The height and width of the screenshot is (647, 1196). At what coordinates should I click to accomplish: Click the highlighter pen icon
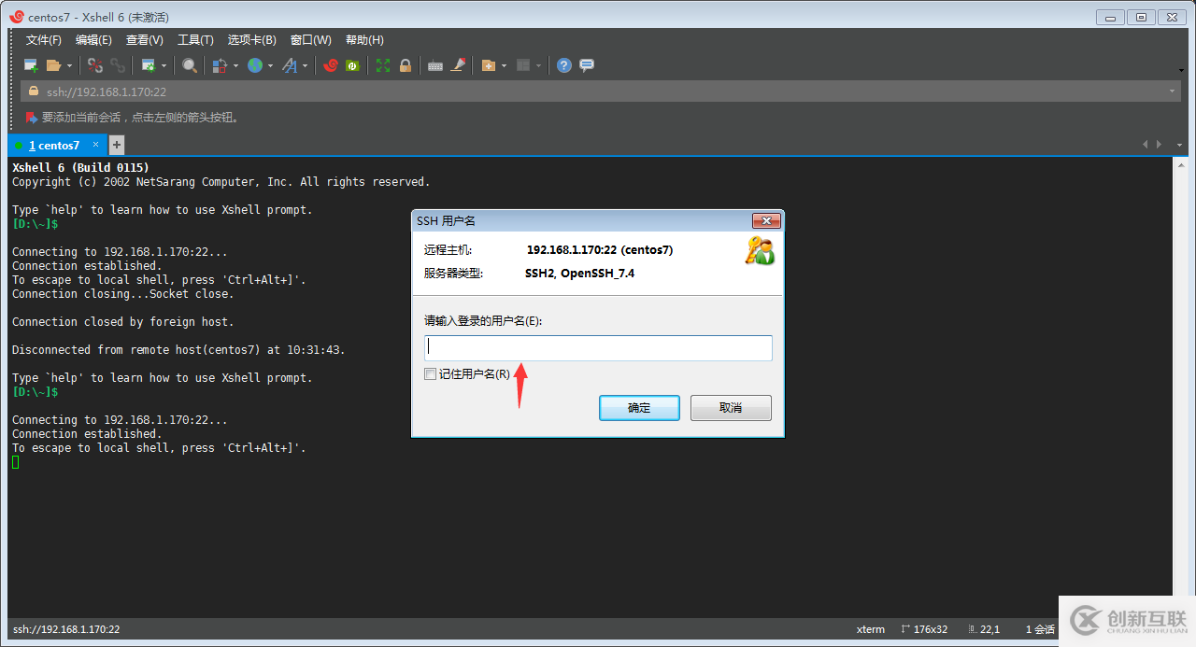point(458,65)
